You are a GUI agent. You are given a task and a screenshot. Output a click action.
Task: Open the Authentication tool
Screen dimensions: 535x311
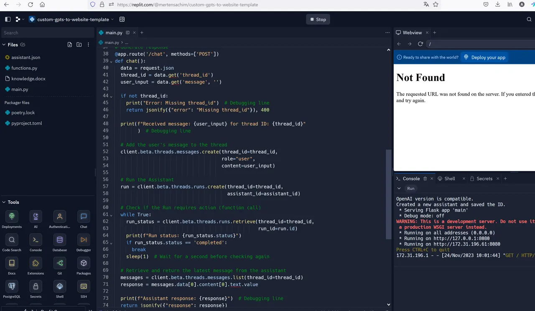point(60,220)
